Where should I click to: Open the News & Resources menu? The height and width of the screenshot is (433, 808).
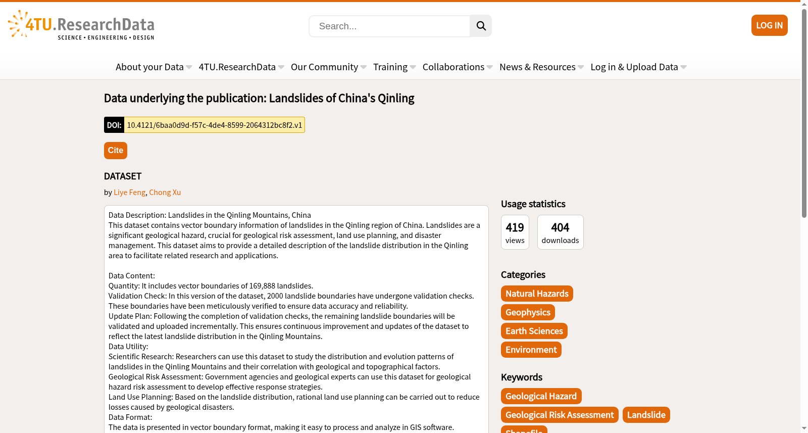click(x=537, y=67)
